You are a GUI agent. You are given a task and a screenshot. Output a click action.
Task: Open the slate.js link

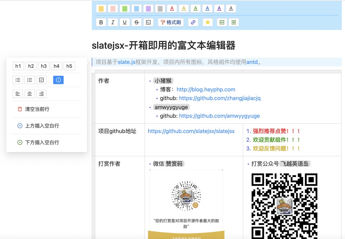pyautogui.click(x=127, y=62)
